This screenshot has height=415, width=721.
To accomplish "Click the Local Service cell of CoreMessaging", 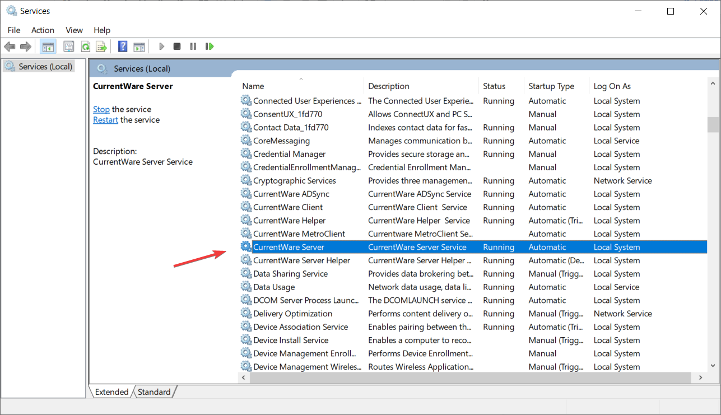I will click(x=616, y=141).
